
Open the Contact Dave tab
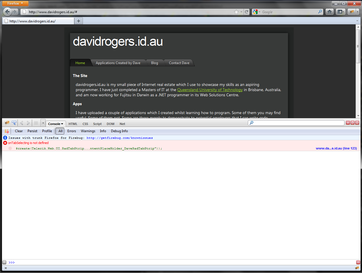[179, 63]
